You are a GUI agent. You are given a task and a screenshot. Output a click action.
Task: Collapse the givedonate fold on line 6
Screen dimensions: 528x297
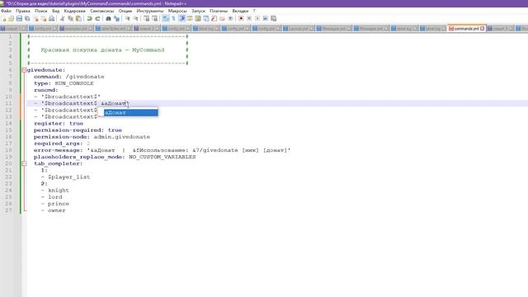click(x=24, y=70)
